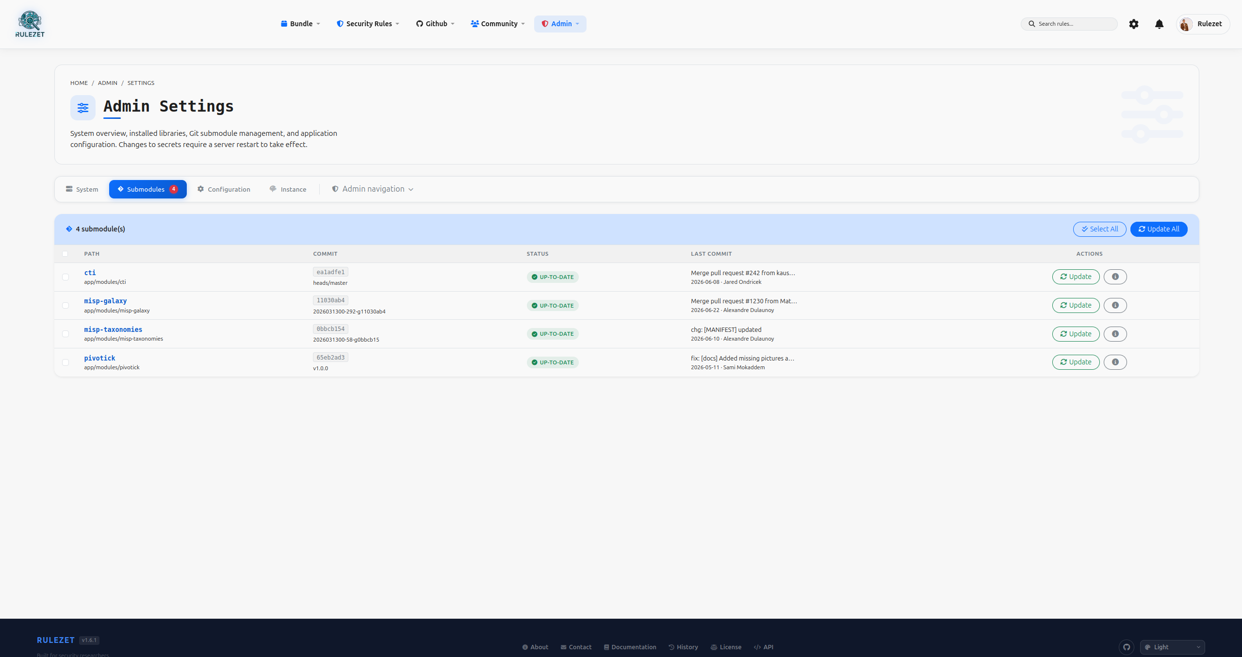Open the misp-galaxy submodule link

pyautogui.click(x=105, y=301)
